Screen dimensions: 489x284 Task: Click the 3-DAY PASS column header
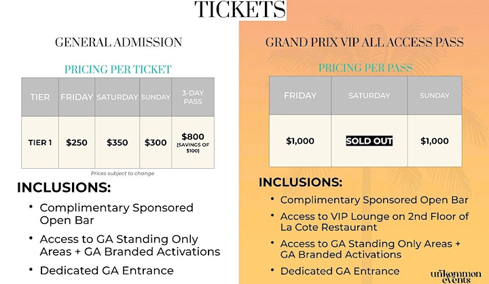[193, 97]
